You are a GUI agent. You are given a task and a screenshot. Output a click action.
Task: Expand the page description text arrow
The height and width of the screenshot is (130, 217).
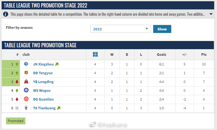[211, 14]
